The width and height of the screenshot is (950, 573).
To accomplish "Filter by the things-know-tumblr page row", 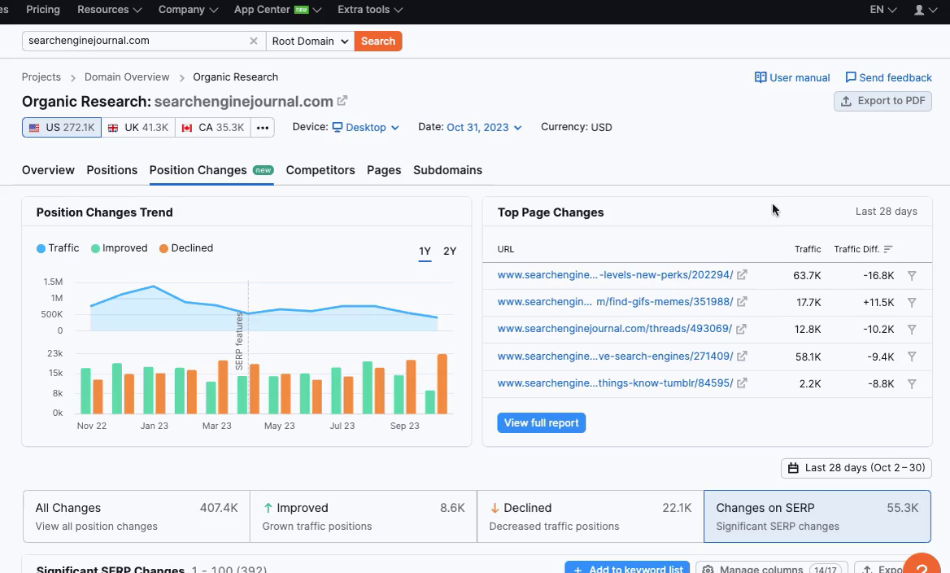I will (x=912, y=384).
